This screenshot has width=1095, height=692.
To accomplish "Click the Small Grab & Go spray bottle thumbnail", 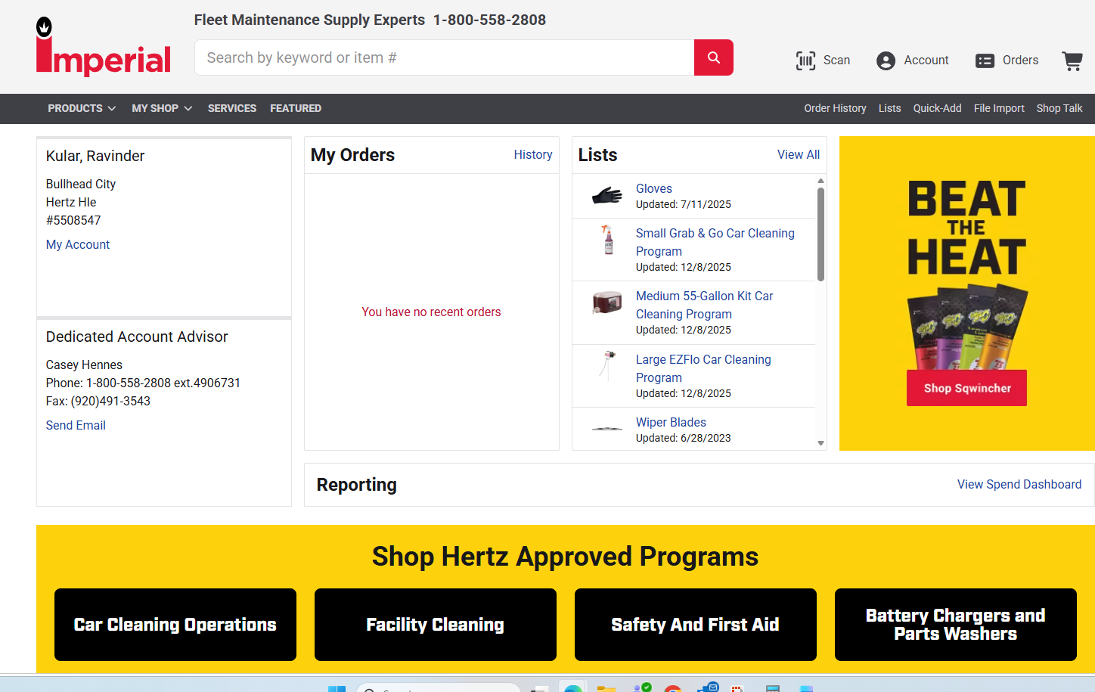I will [x=607, y=239].
